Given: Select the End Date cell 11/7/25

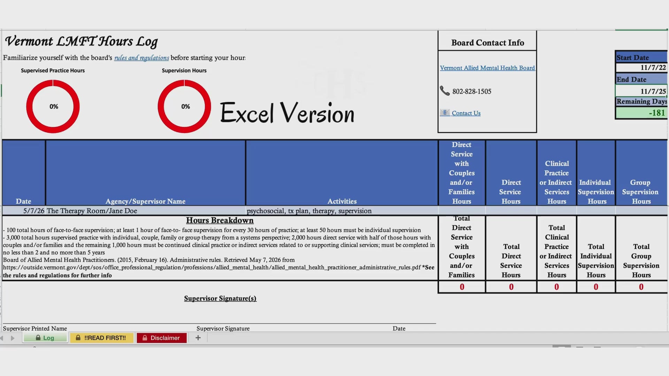Looking at the screenshot, I should pyautogui.click(x=641, y=91).
